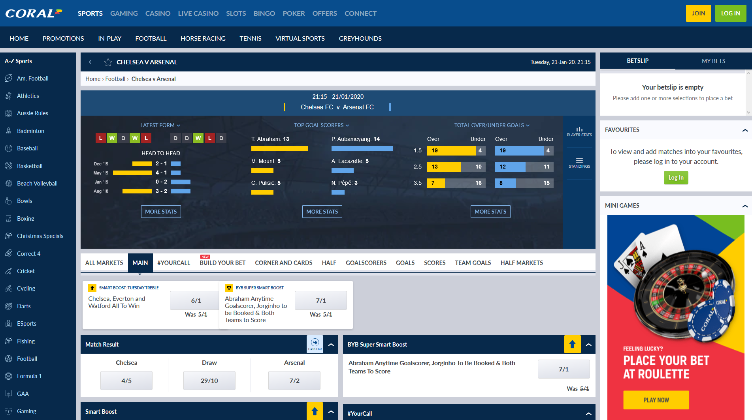The height and width of the screenshot is (420, 752).
Task: Click the Fishing sidebar icon
Action: click(9, 341)
